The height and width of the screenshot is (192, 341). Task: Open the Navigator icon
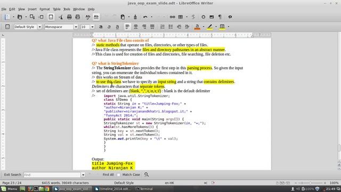(203, 17)
